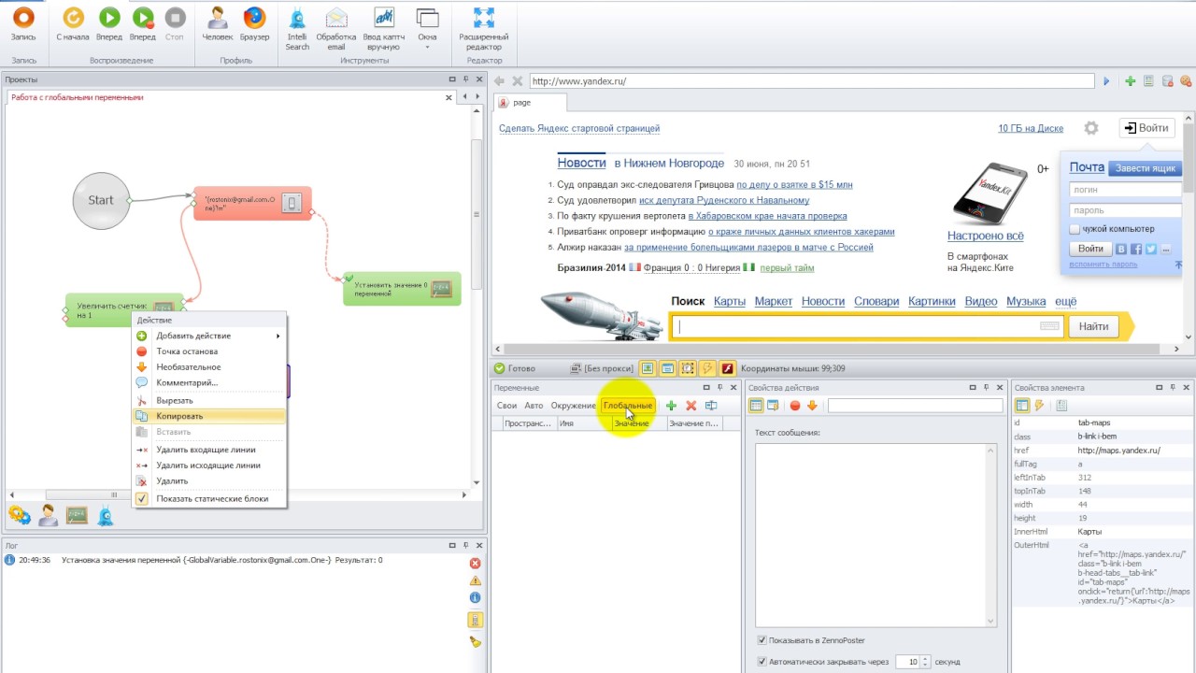Switch to the Окружение variables tab
Viewport: 1196px width, 673px height.
point(573,406)
